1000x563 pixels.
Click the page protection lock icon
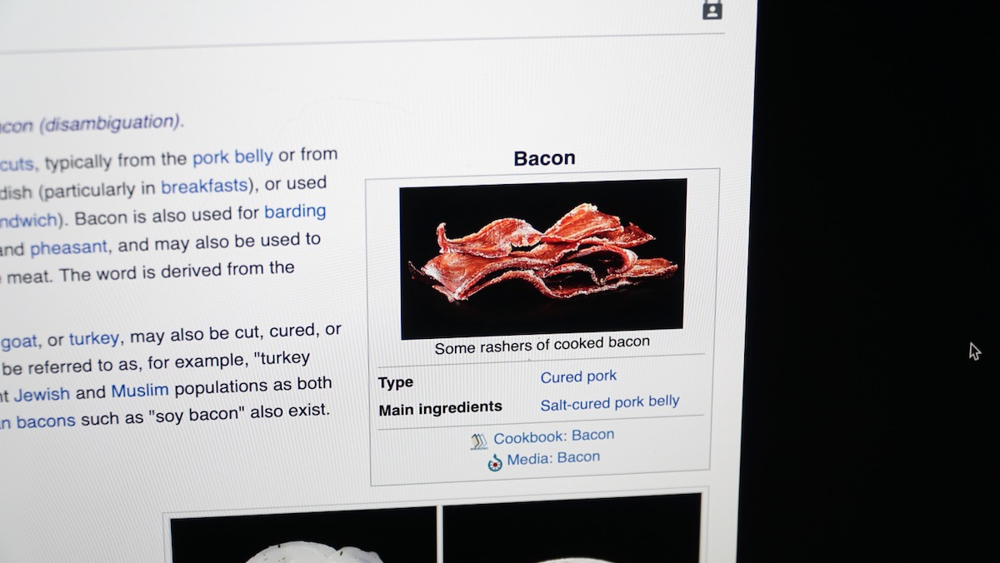pyautogui.click(x=712, y=8)
